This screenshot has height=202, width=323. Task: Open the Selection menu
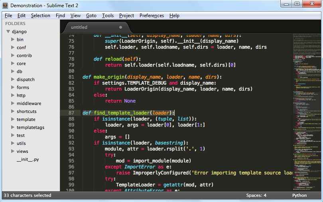[41, 16]
